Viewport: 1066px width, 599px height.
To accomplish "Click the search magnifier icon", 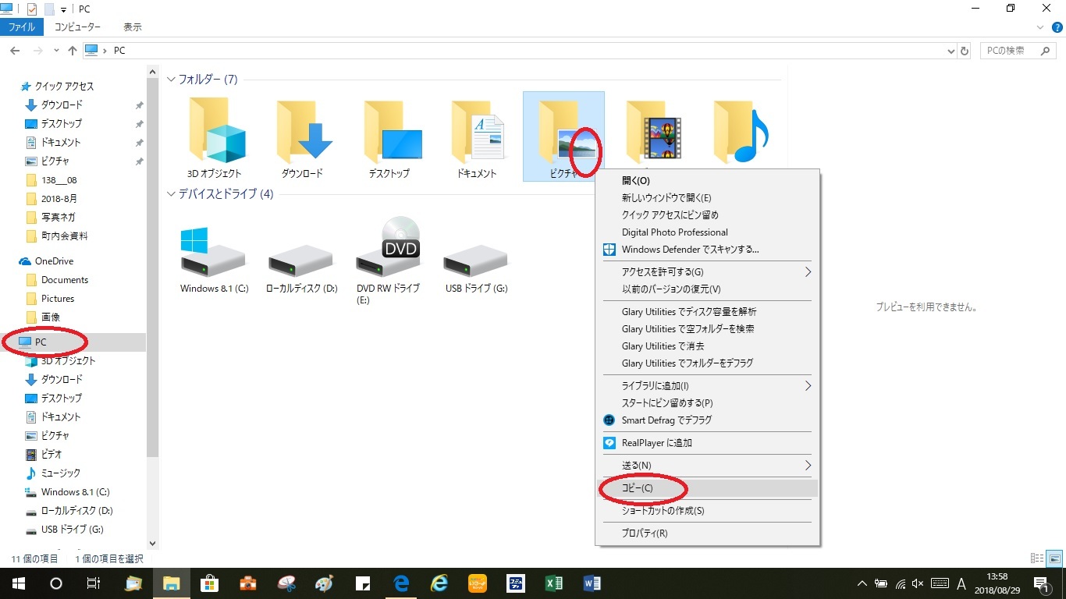I will coord(1046,51).
